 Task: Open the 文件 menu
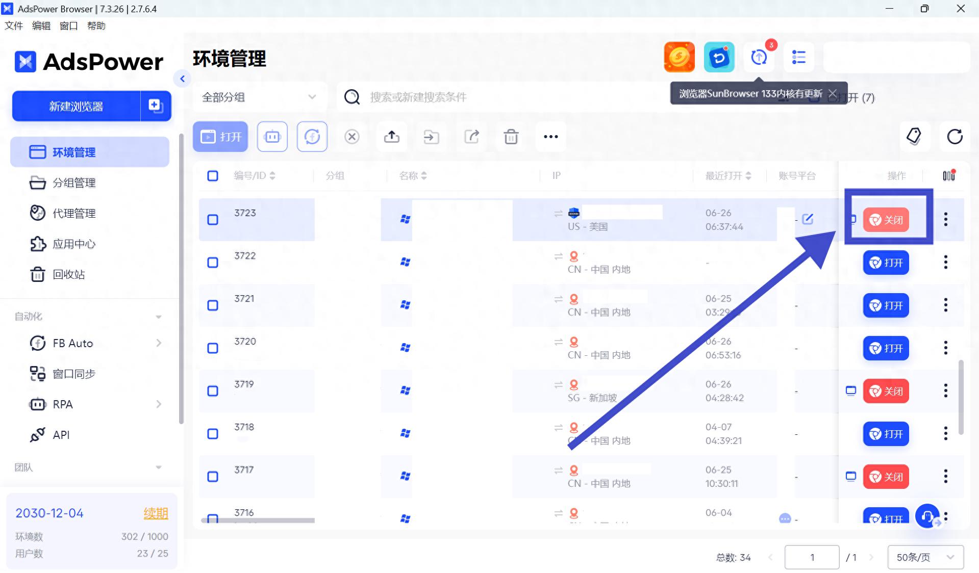click(14, 25)
